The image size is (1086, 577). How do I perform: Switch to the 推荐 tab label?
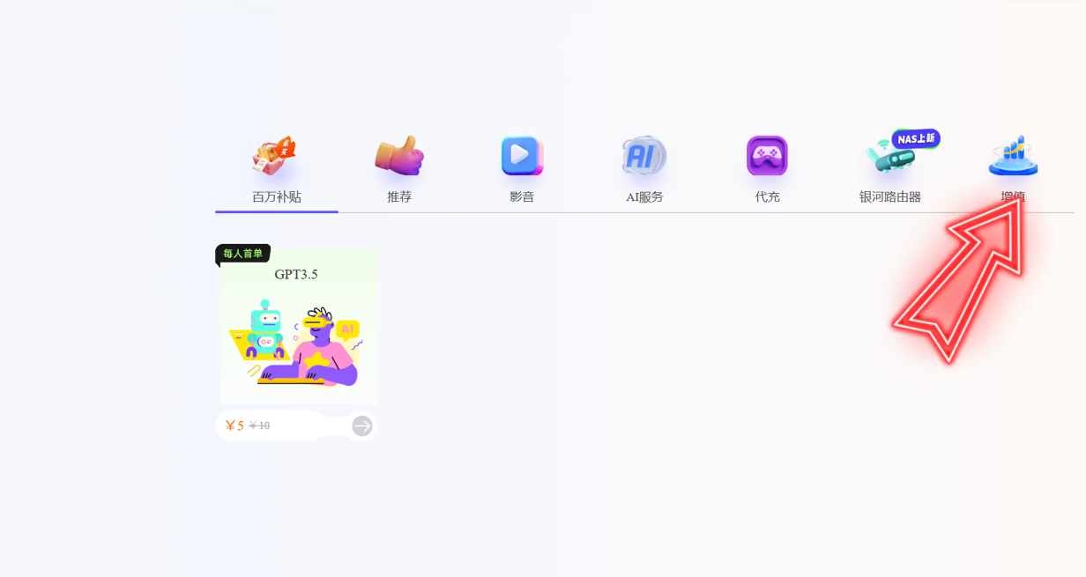(x=399, y=197)
